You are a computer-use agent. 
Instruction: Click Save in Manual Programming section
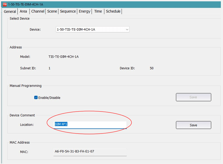point(193,97)
